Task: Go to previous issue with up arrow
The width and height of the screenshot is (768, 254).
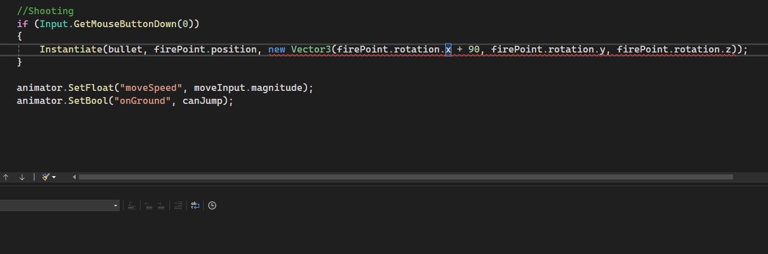Action: [x=6, y=177]
